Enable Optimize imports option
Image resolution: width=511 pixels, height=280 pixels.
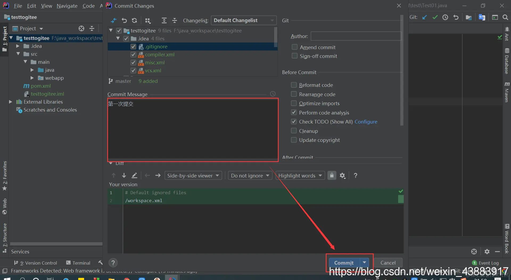(294, 103)
